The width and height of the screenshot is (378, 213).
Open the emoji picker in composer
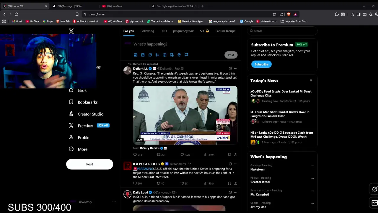[164, 55]
